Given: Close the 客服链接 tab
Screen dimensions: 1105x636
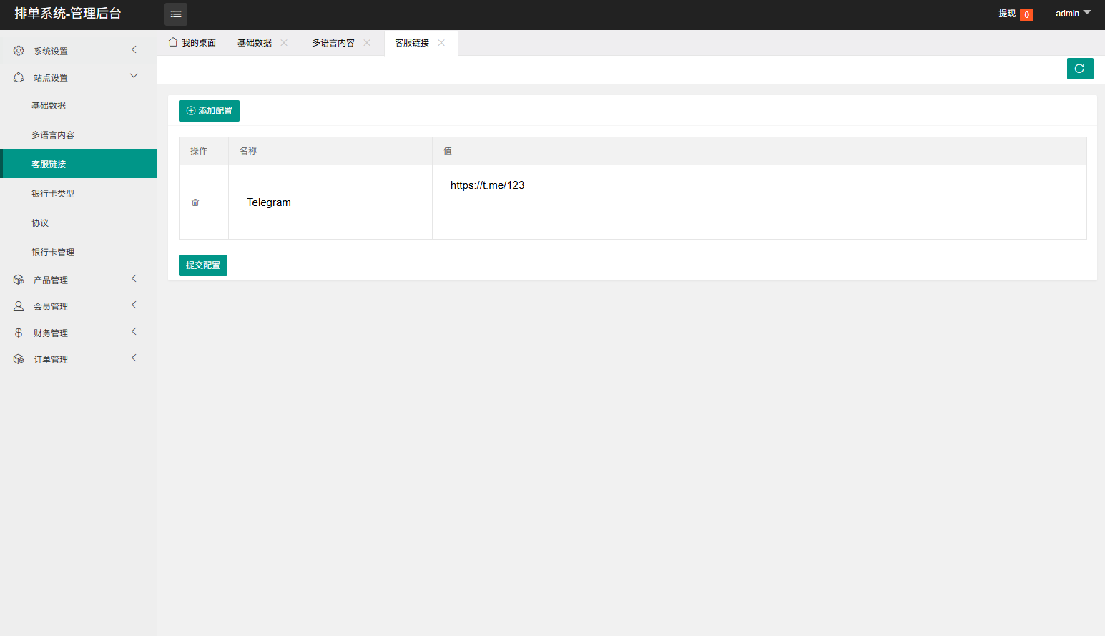Looking at the screenshot, I should pos(441,43).
